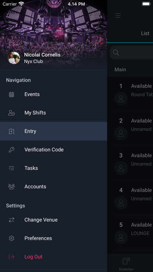Open the Scanner tab icon
This screenshot has height=272, width=153.
[126, 261]
